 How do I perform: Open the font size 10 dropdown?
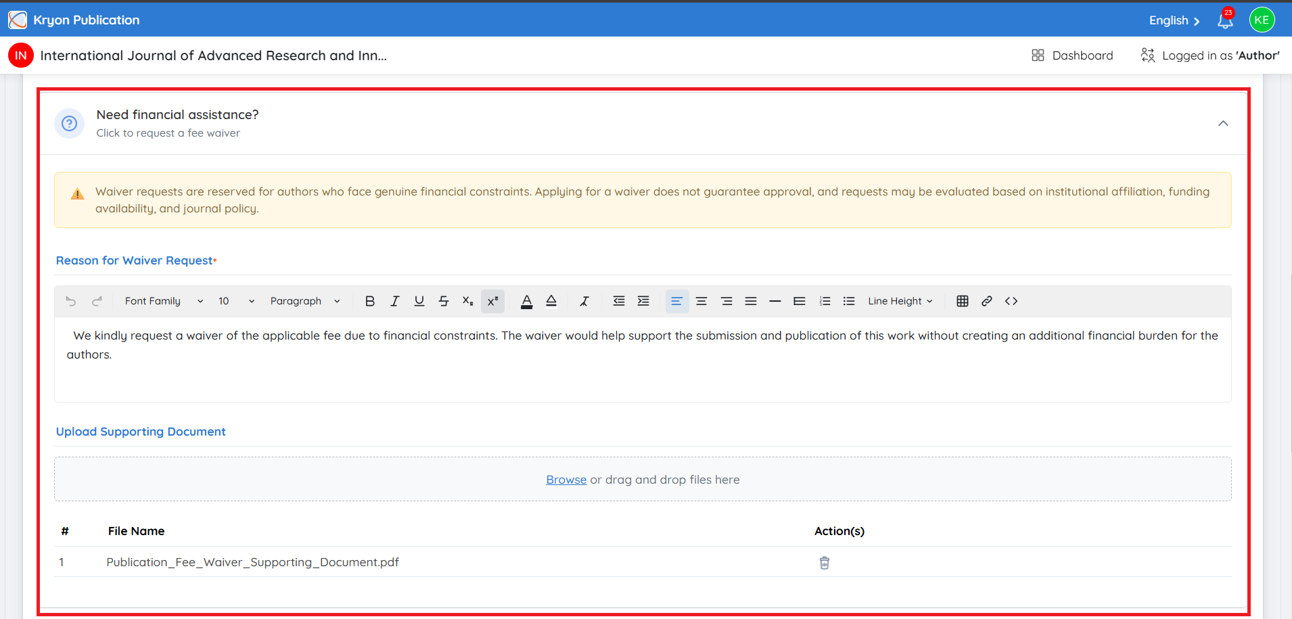pyautogui.click(x=236, y=301)
